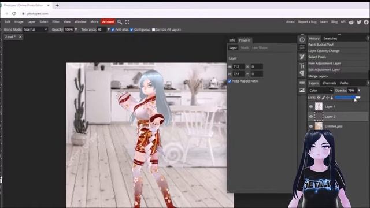Image resolution: width=370 pixels, height=208 pixels.
Task: Open the Learn link
Action: (324, 22)
